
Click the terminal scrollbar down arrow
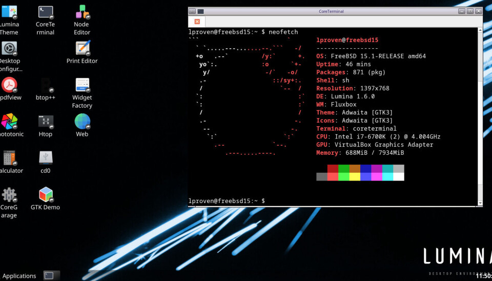pos(480,204)
